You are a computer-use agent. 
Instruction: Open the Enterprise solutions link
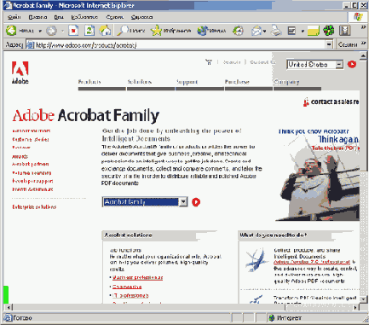click(x=34, y=207)
